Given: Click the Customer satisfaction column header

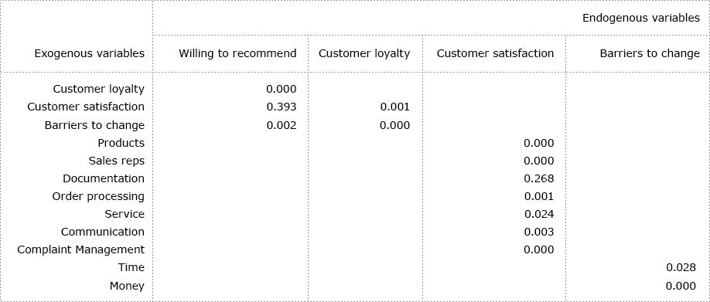Looking at the screenshot, I should pyautogui.click(x=495, y=53).
